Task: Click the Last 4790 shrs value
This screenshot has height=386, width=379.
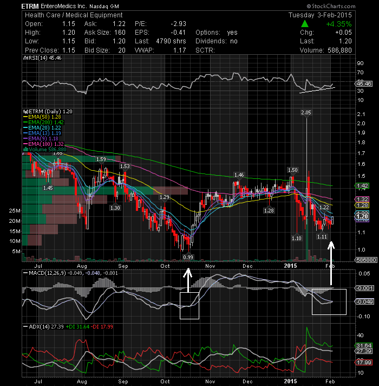Action: click(171, 41)
